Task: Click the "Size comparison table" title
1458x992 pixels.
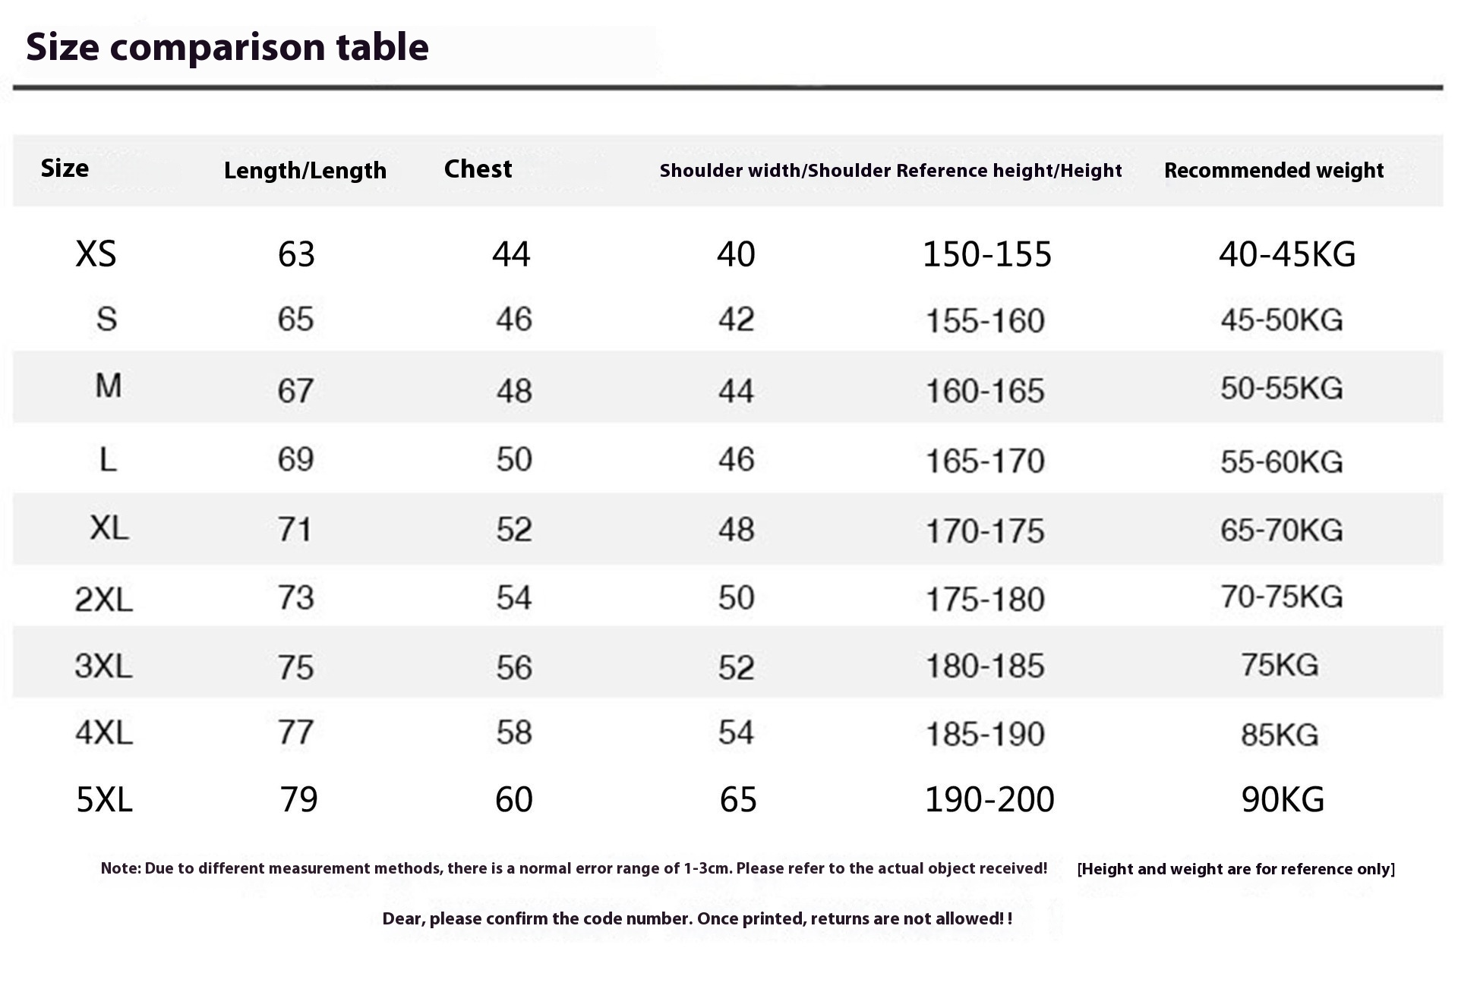Action: click(x=227, y=47)
